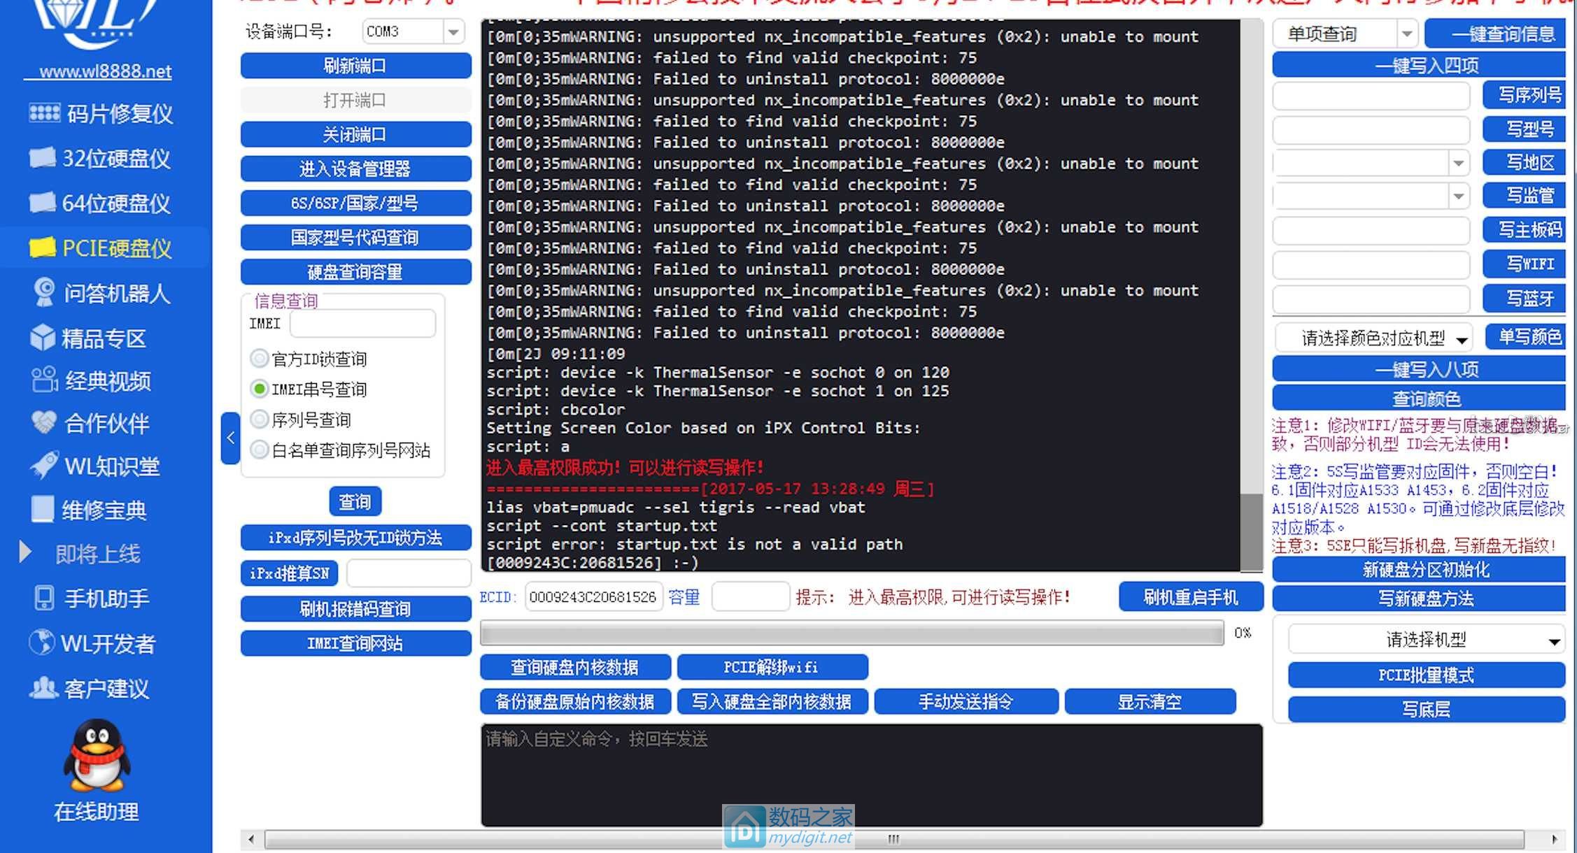Click the WL开发者 globe icon
Image resolution: width=1577 pixels, height=853 pixels.
click(42, 643)
